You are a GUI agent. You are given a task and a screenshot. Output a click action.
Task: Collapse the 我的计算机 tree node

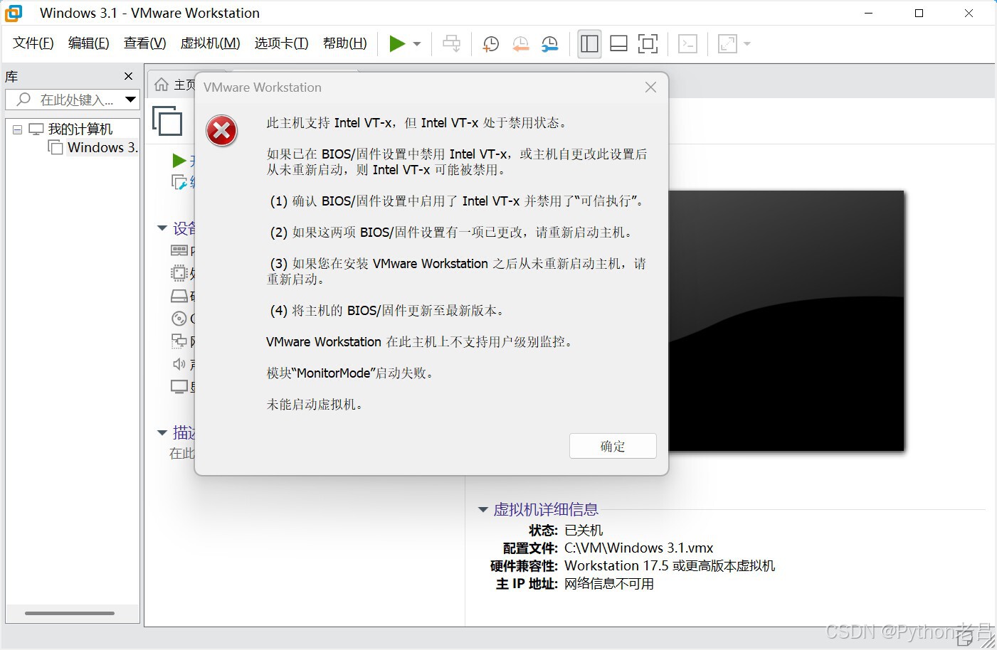17,130
